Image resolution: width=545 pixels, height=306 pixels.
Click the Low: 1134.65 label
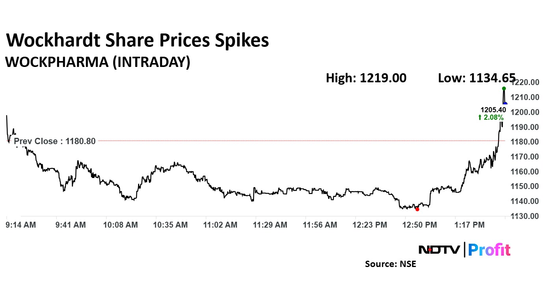pos(476,78)
